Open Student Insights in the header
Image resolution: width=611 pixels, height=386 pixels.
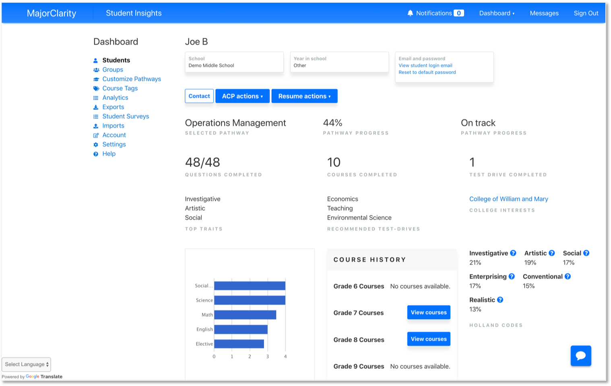[134, 13]
